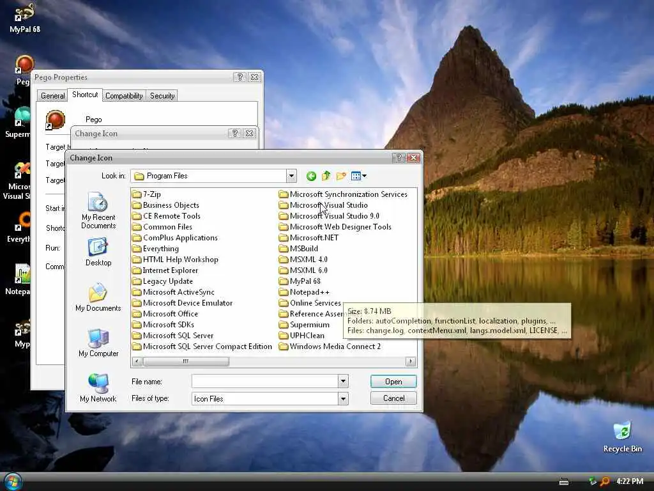Image resolution: width=654 pixels, height=491 pixels.
Task: Expand the Look in dropdown
Action: pos(291,176)
